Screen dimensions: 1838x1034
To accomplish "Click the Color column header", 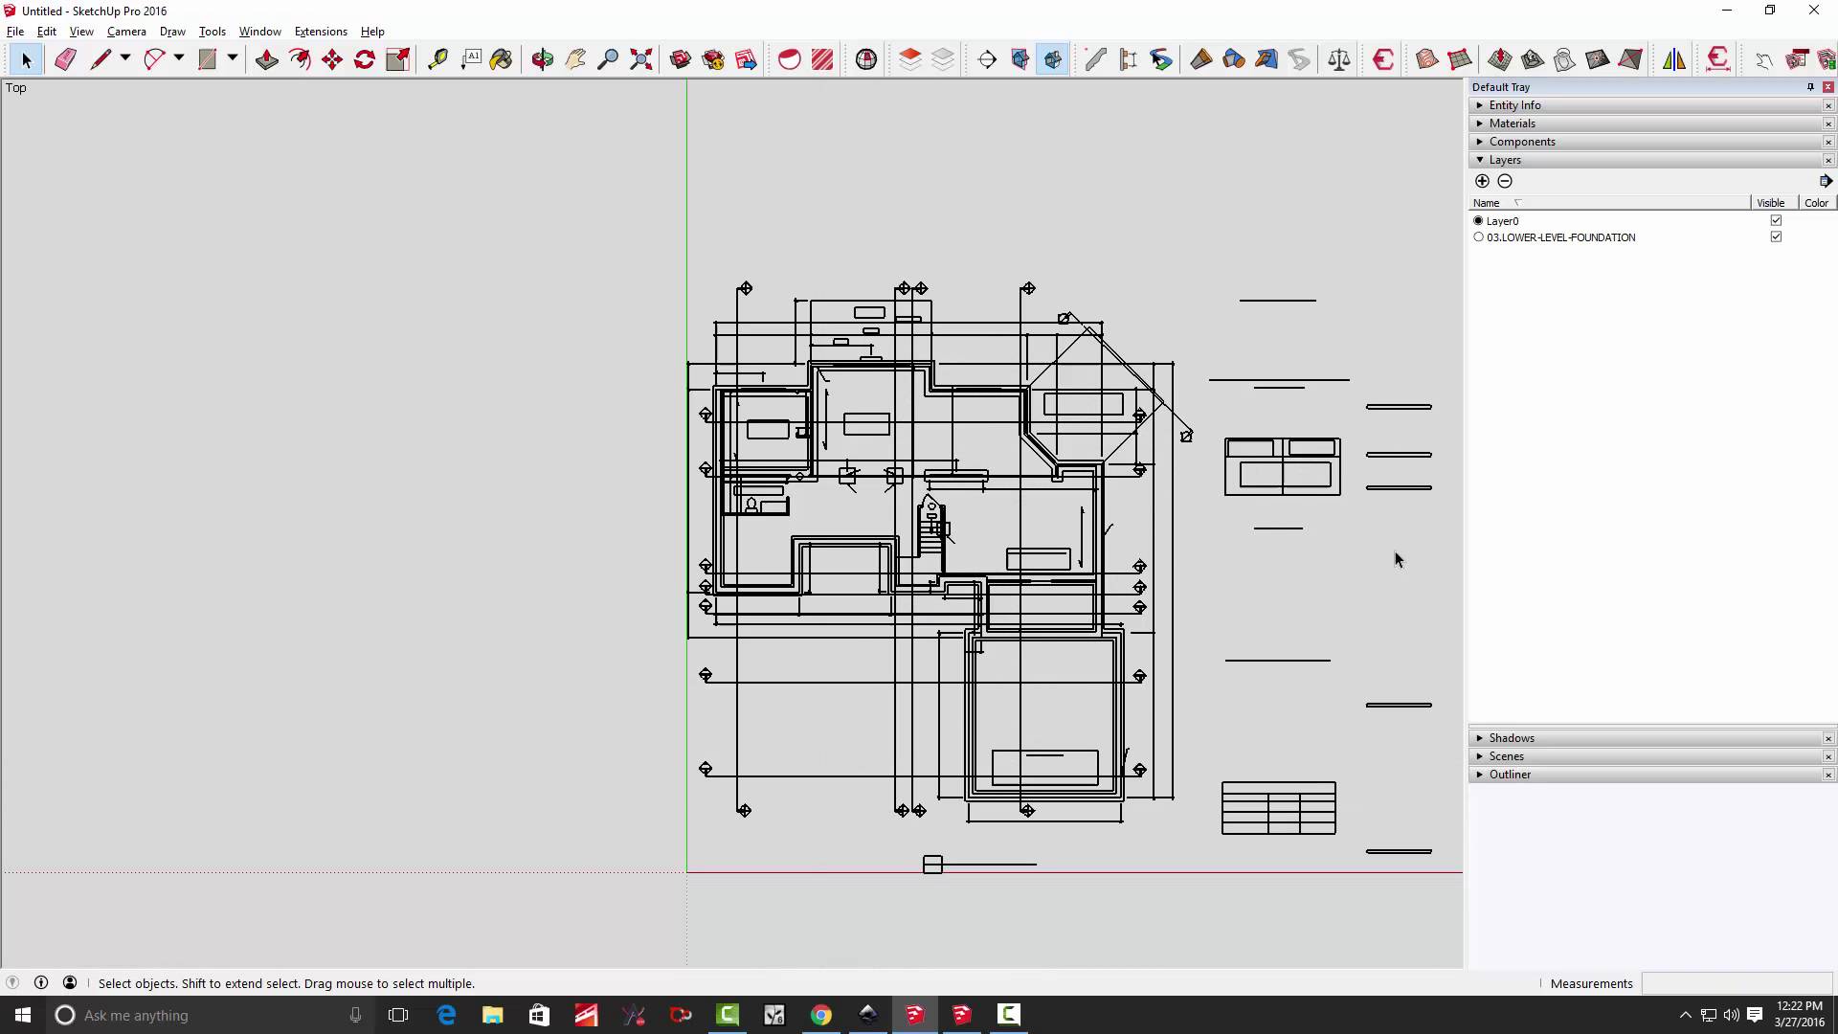I will coord(1816,203).
